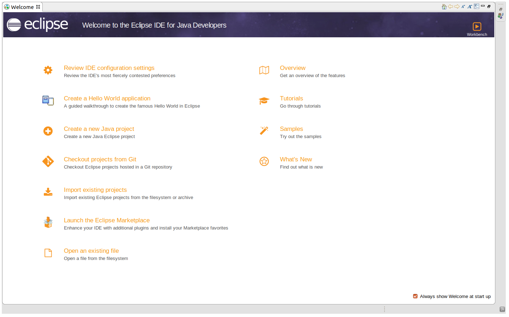Open the minimized view icon below the side-trim Restore icon
The width and height of the screenshot is (509, 317).
point(501,16)
